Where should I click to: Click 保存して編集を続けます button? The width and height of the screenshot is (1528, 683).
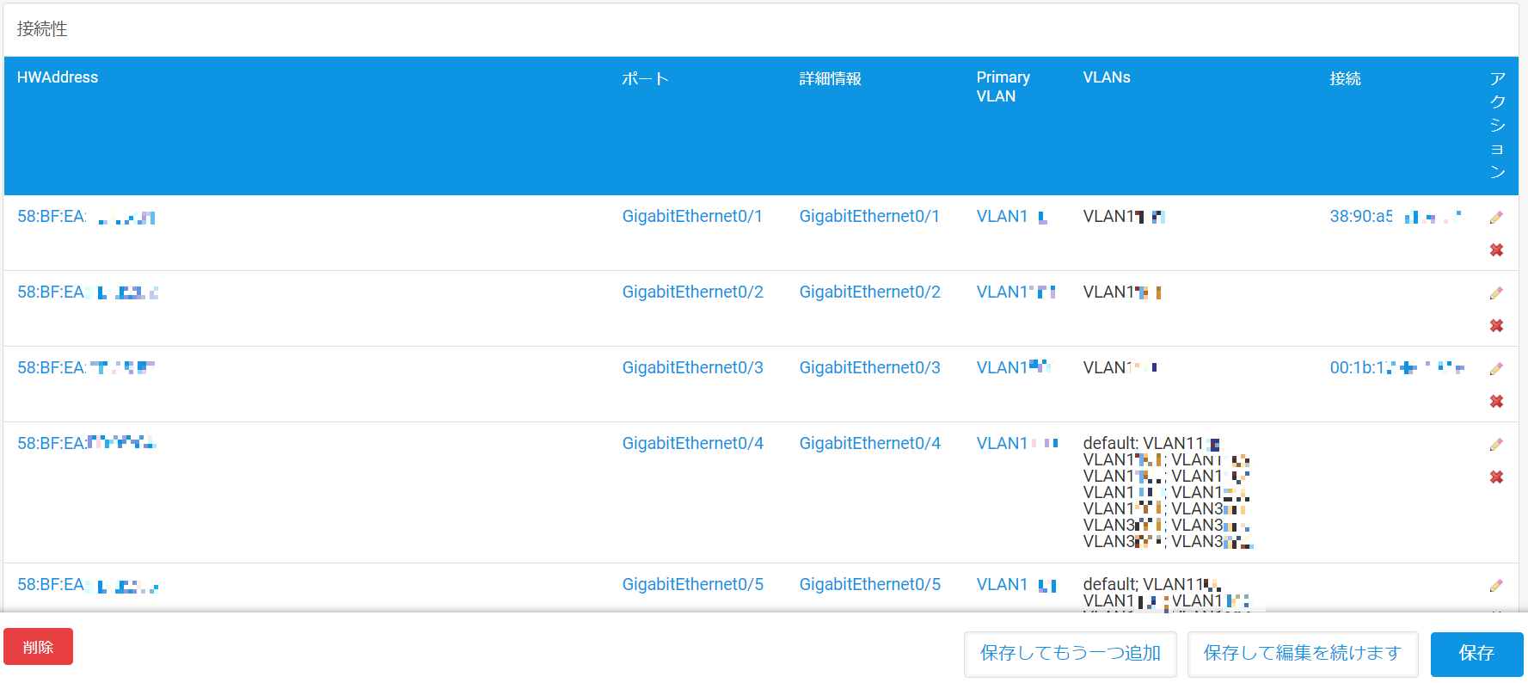click(1303, 654)
